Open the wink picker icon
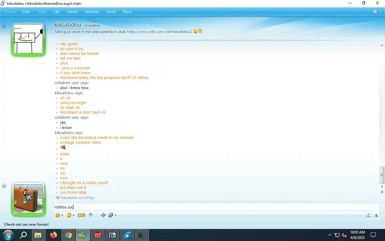The width and height of the screenshot is (385, 241). [x=69, y=215]
